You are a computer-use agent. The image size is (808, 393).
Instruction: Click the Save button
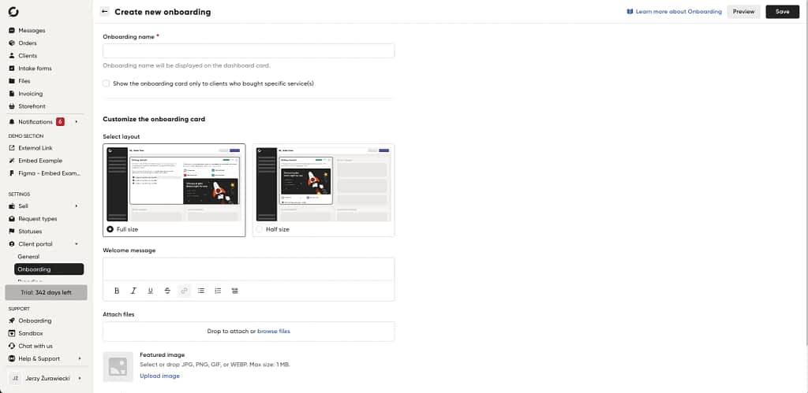pos(782,12)
